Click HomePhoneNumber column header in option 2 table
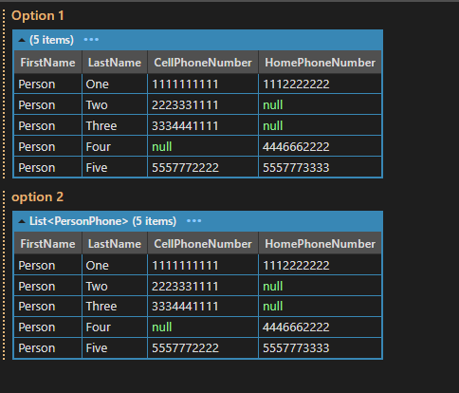The width and height of the screenshot is (459, 393). tap(320, 244)
